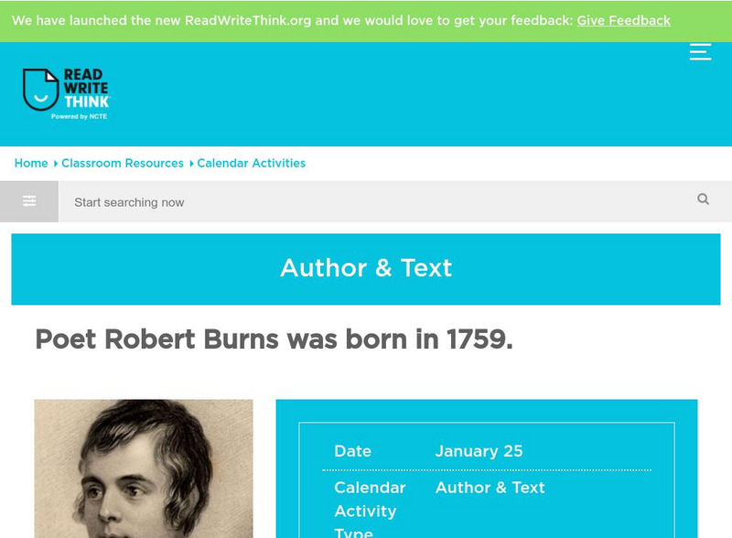Image resolution: width=732 pixels, height=538 pixels.
Task: Follow the Give Feedback link
Action: 623,20
